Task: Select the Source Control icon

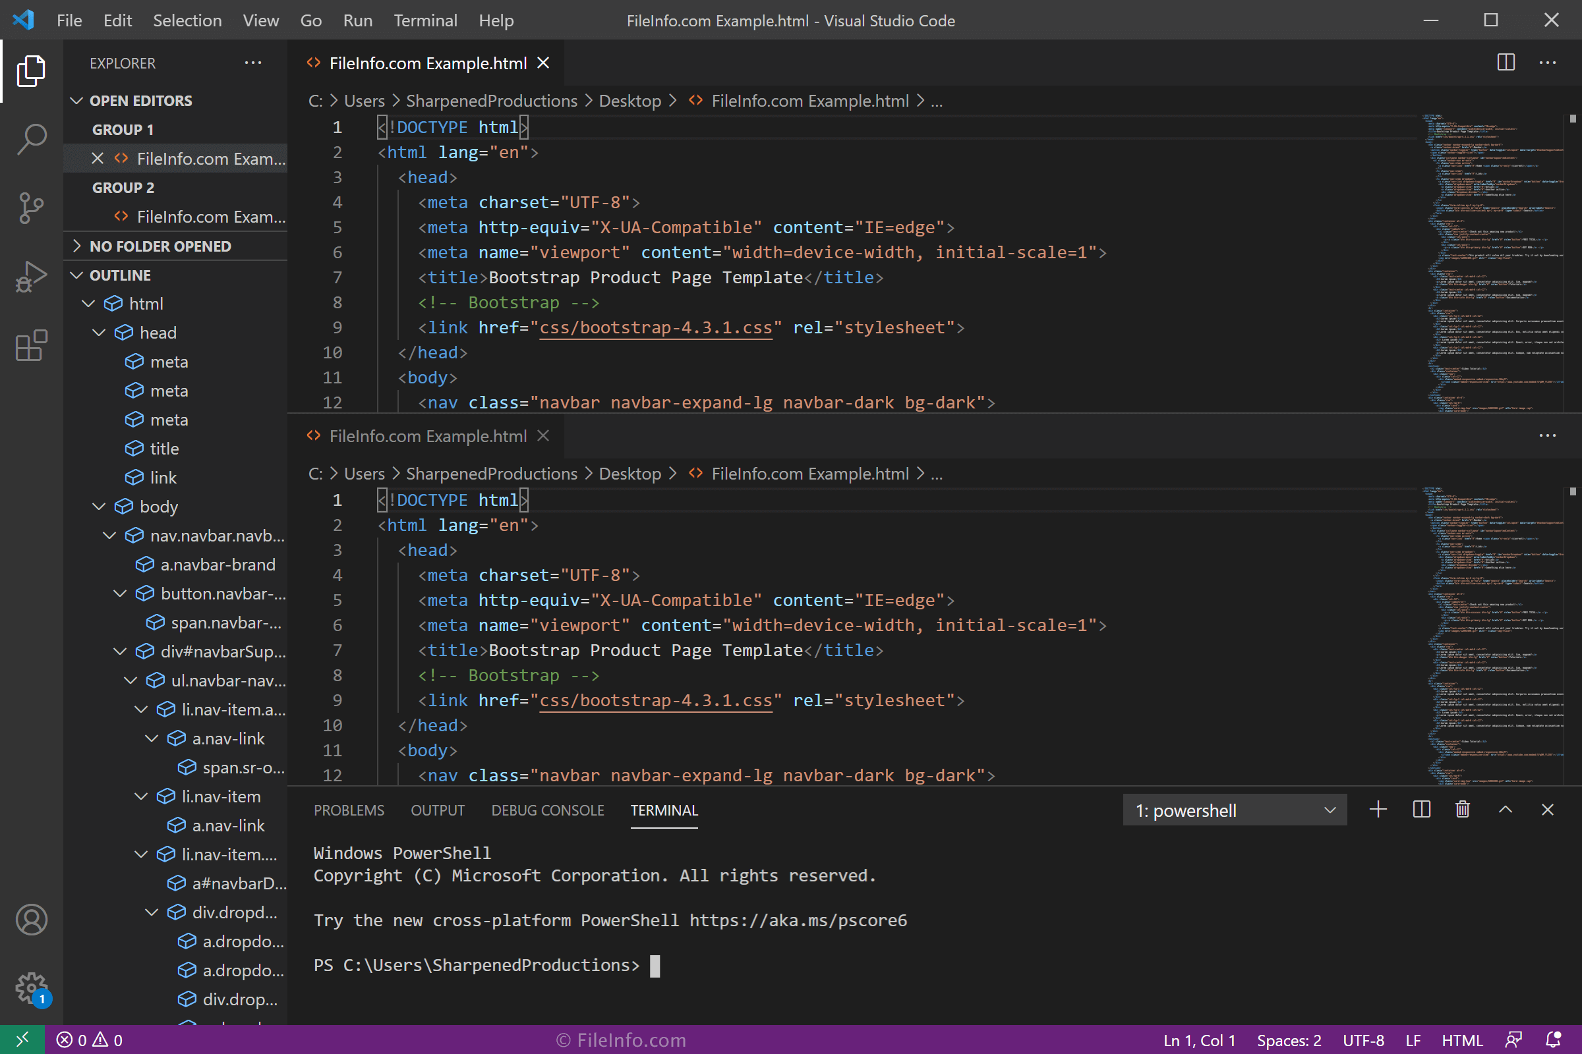Action: click(30, 208)
